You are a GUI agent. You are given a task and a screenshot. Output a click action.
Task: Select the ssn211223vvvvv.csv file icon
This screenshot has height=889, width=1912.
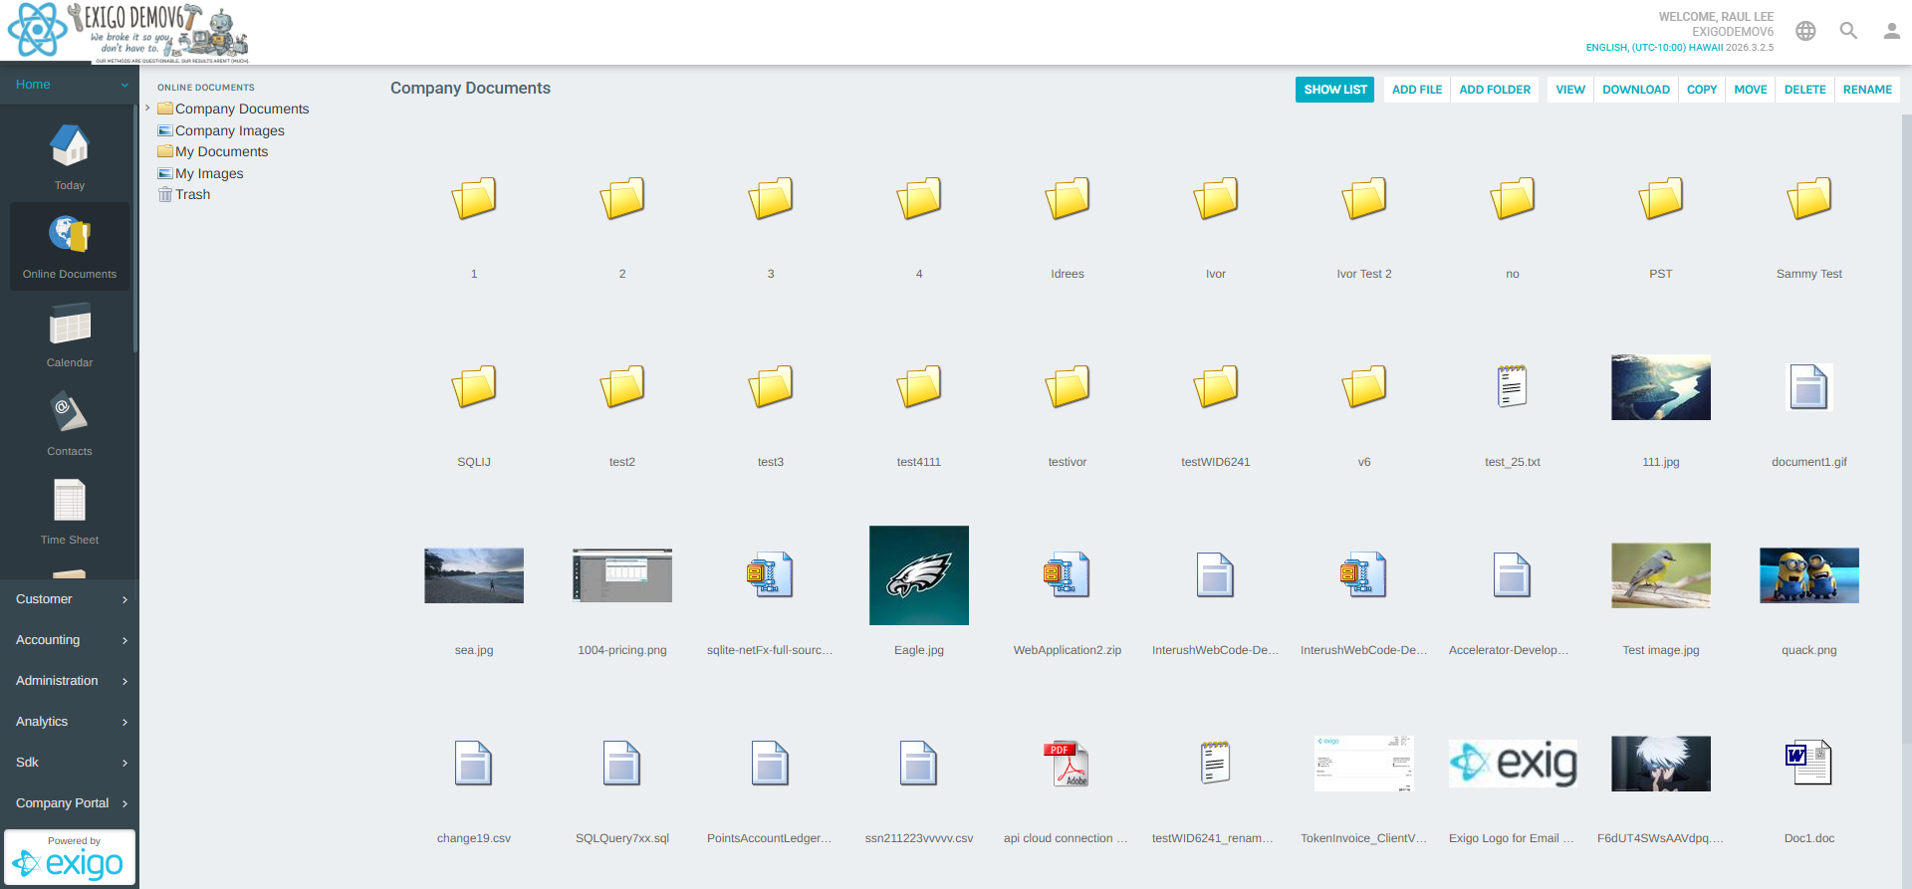tap(919, 764)
